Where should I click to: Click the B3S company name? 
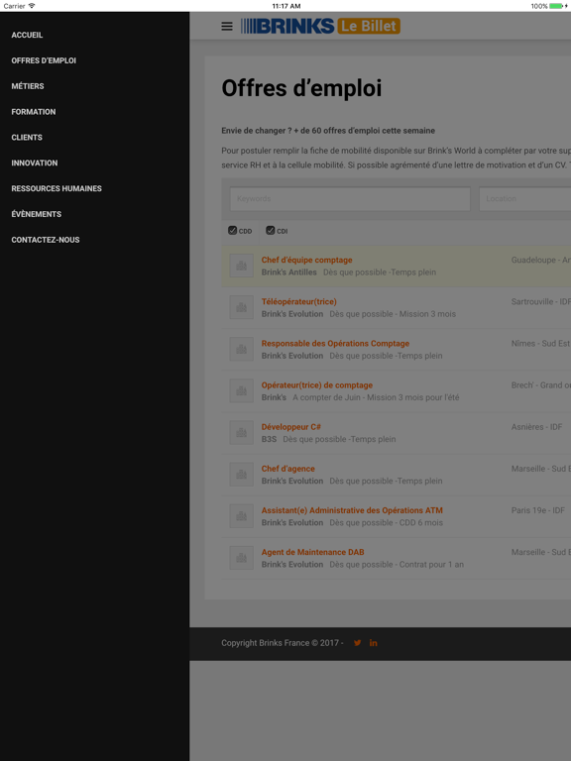tap(269, 439)
